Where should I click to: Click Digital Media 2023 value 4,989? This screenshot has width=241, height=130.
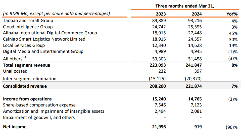tap(160, 51)
